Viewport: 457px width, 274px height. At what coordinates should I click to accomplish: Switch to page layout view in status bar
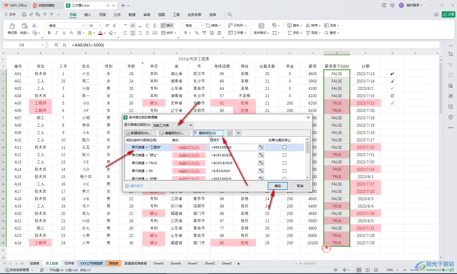point(368,270)
